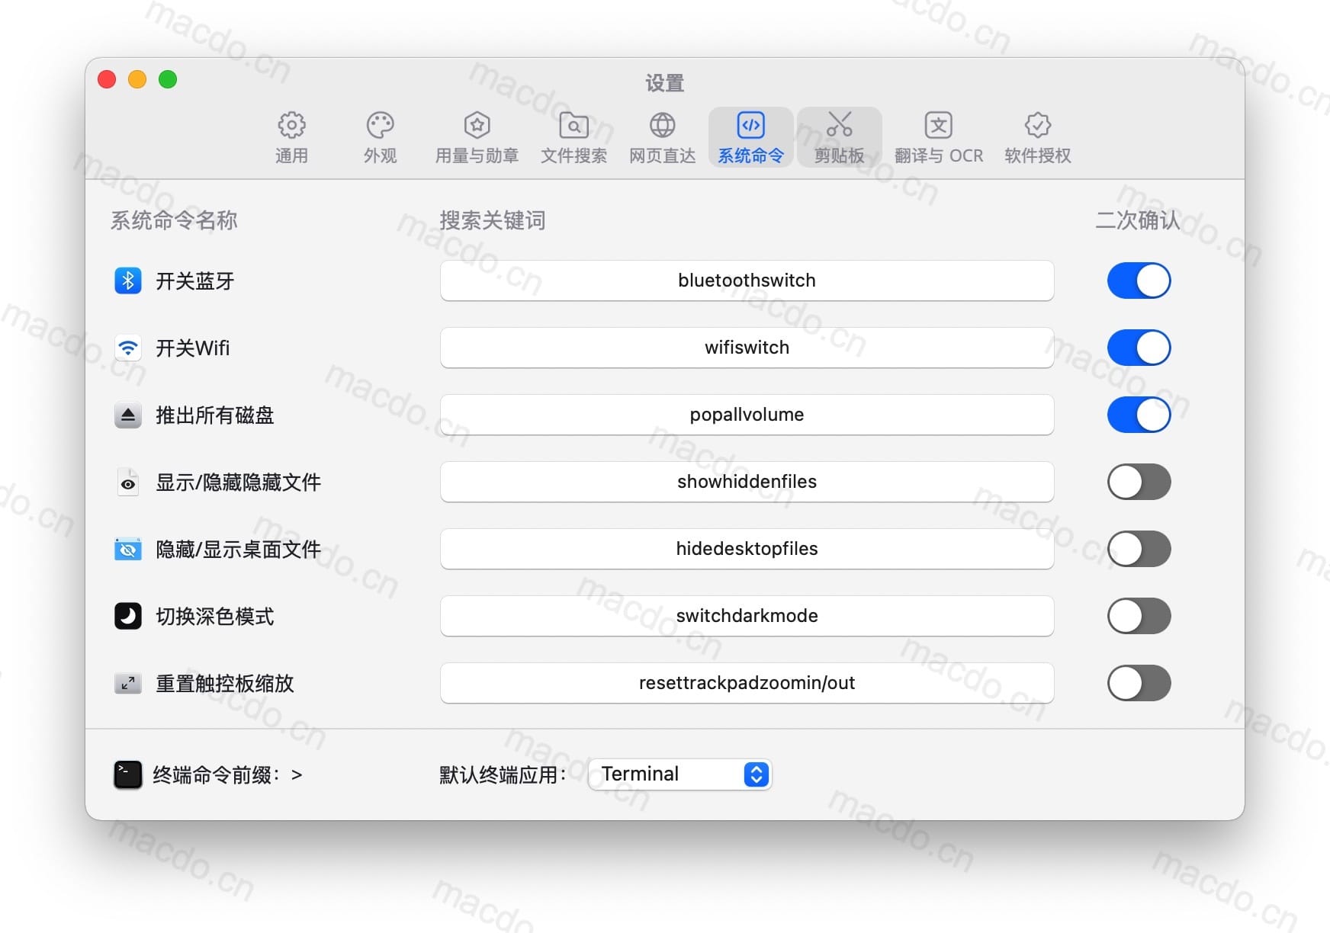Click the crossed-eye icon beside 隐藏/显示桌面文件
Viewport: 1330px width, 933px height.
tap(128, 549)
